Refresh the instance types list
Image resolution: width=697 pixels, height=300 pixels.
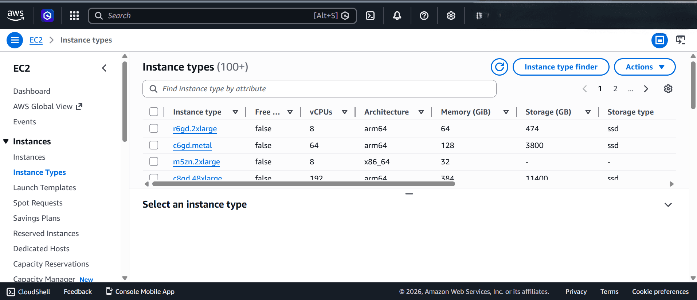(500, 67)
